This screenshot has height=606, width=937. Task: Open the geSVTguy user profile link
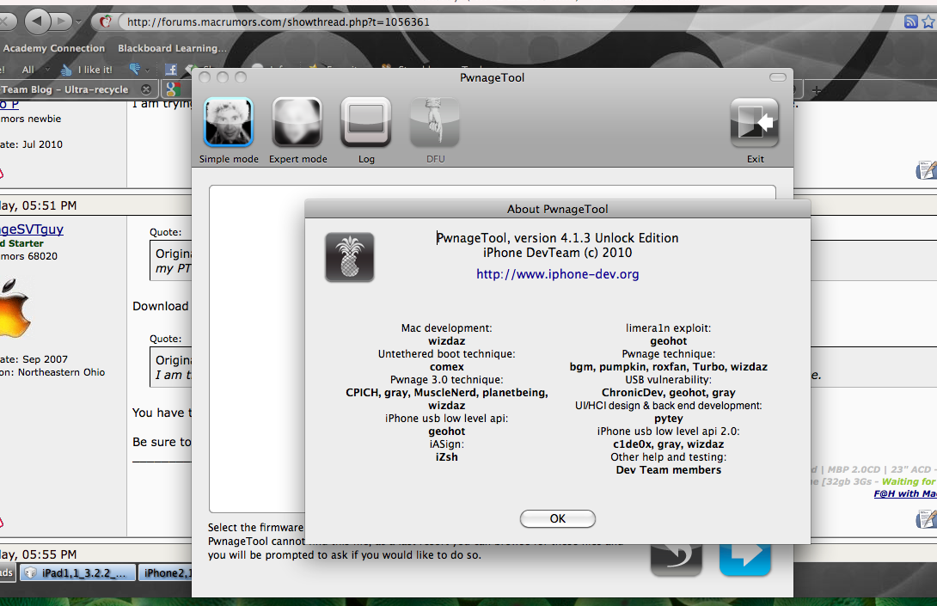[x=32, y=229]
